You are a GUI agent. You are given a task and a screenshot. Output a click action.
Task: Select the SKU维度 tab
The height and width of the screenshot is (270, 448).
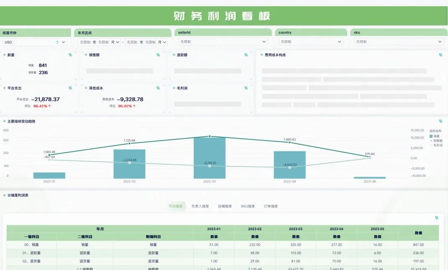tap(248, 206)
